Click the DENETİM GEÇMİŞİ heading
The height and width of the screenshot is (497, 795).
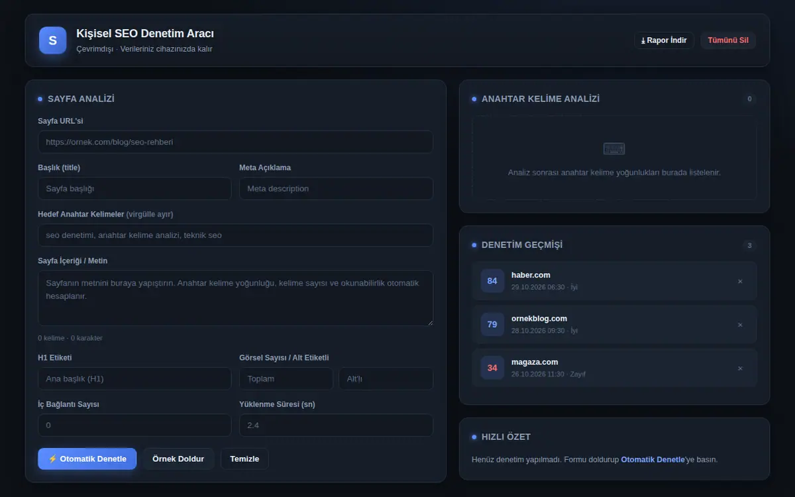522,245
